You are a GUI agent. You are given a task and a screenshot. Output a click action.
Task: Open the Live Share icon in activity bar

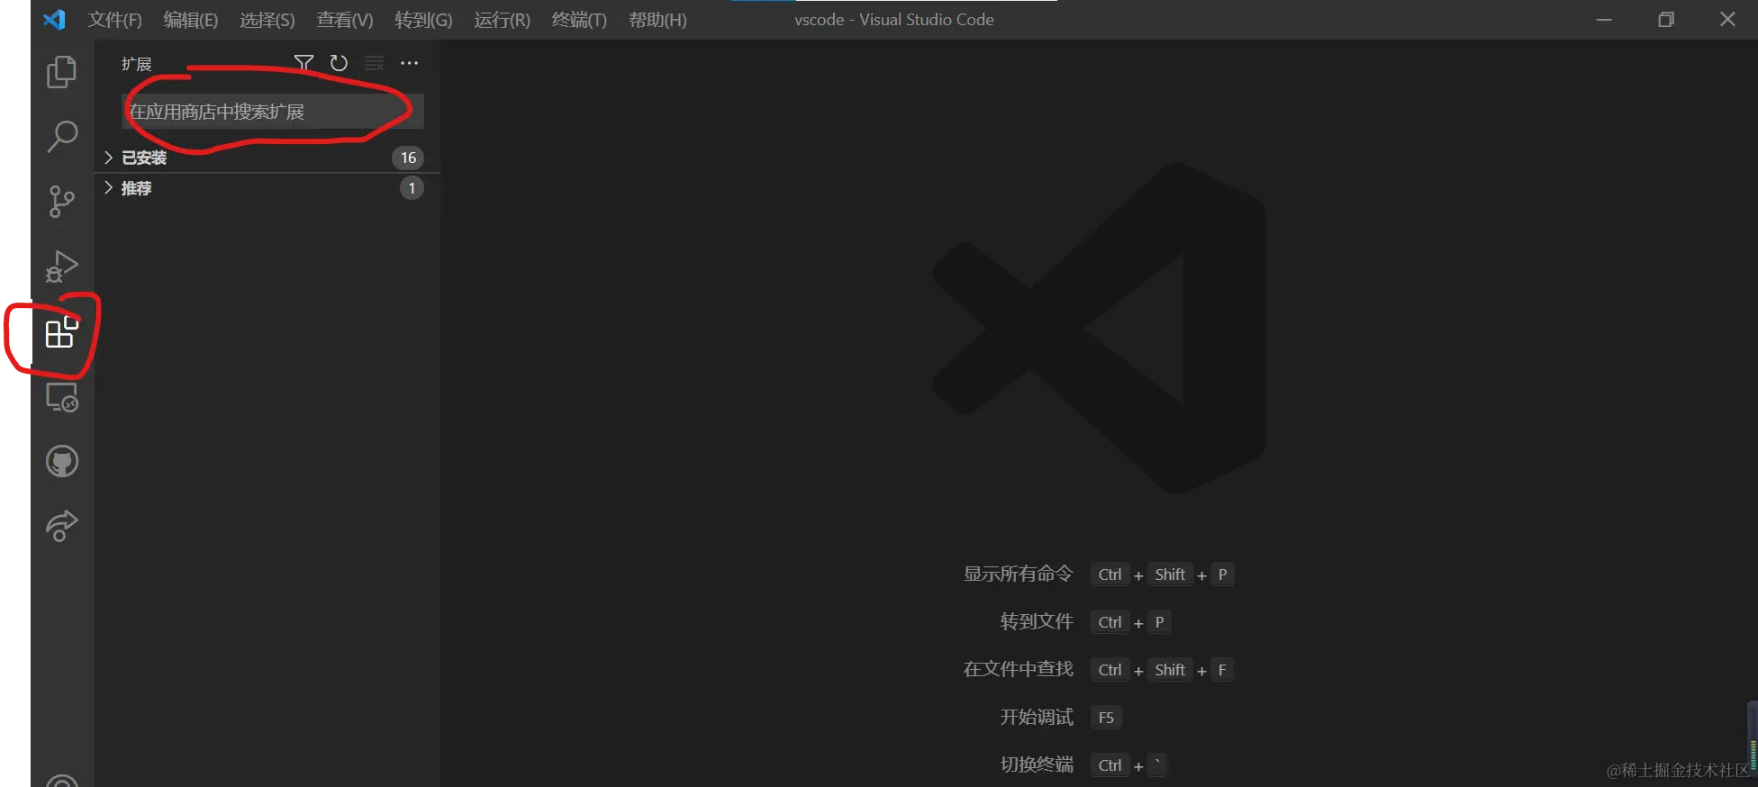[62, 526]
